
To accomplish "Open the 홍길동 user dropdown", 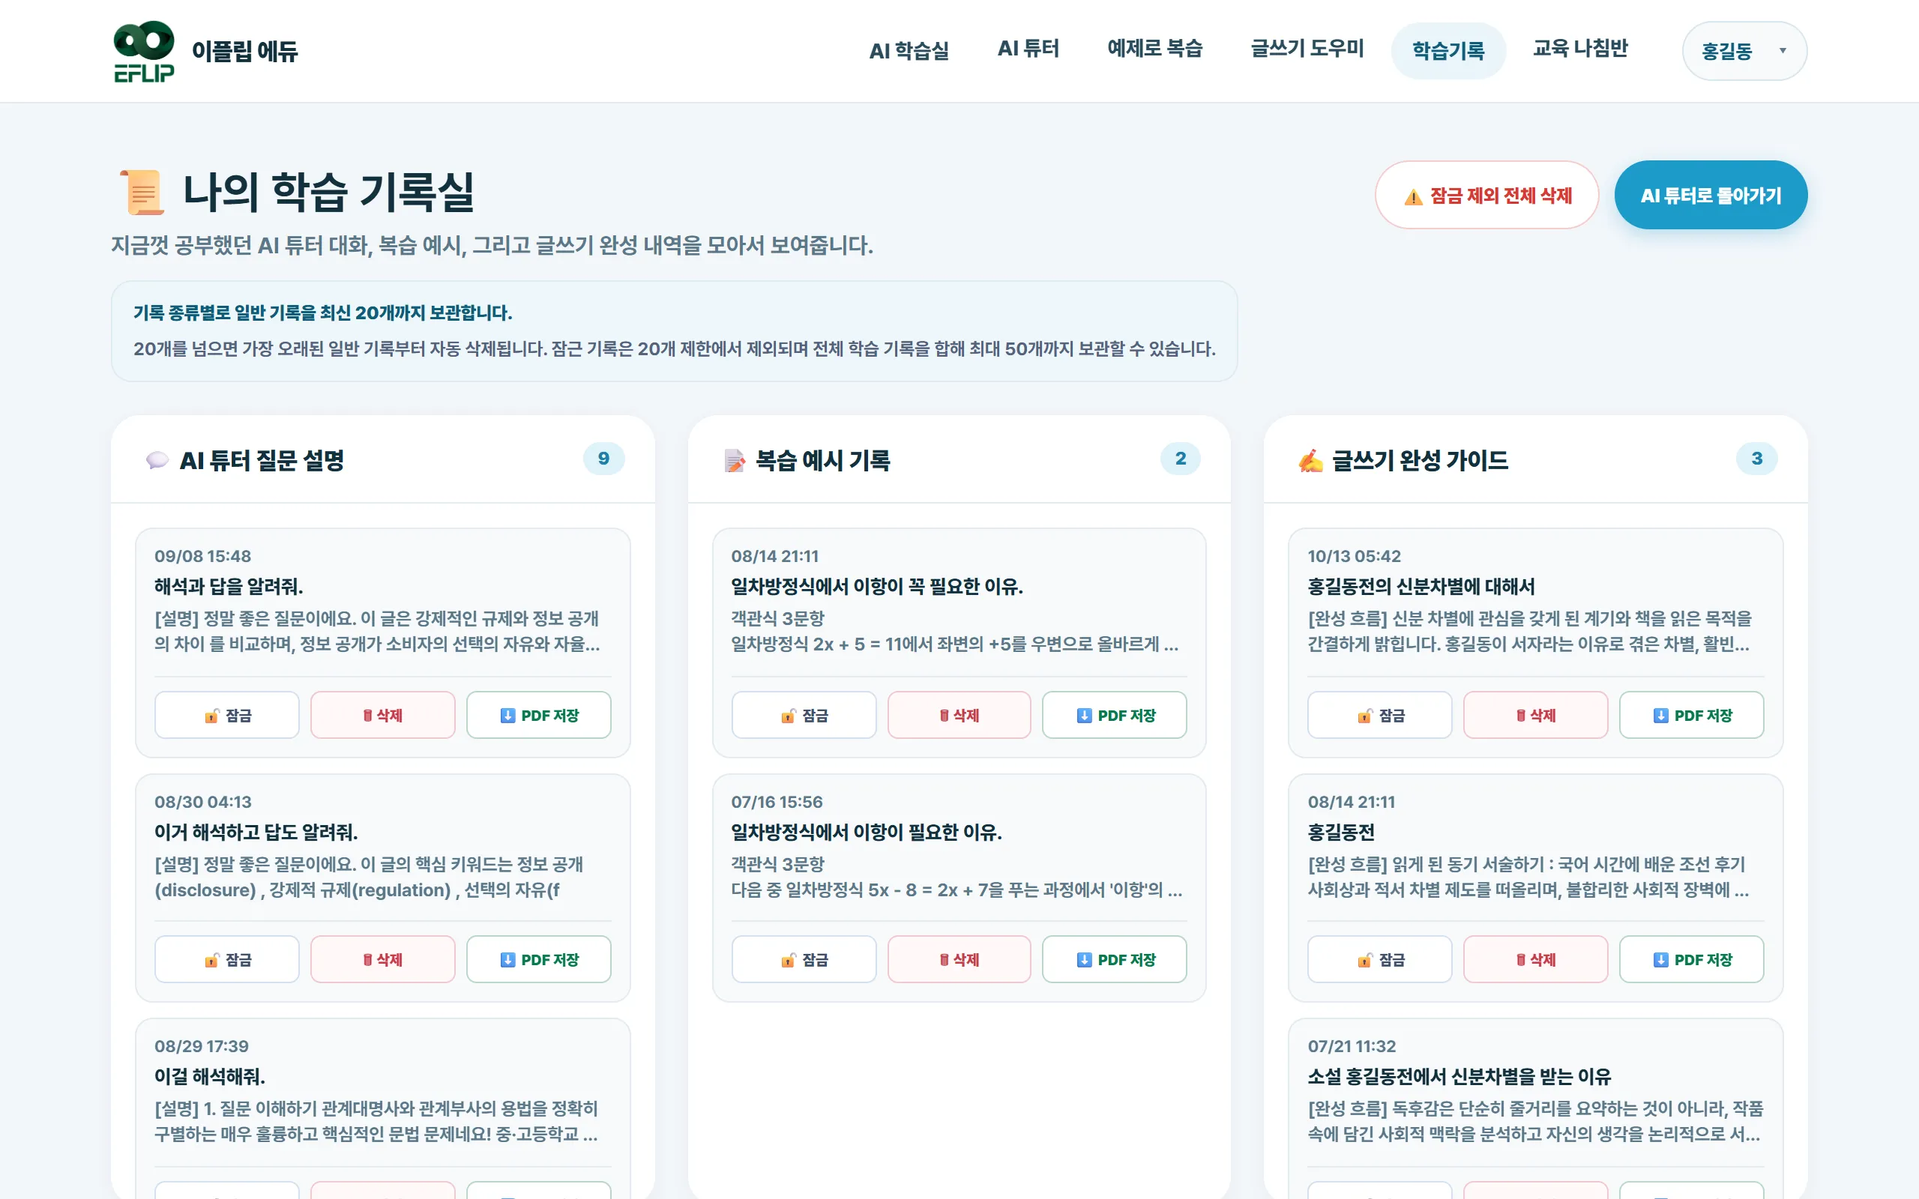I will click(x=1744, y=52).
